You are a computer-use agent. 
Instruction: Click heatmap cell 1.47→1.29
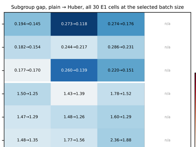pos(27,117)
